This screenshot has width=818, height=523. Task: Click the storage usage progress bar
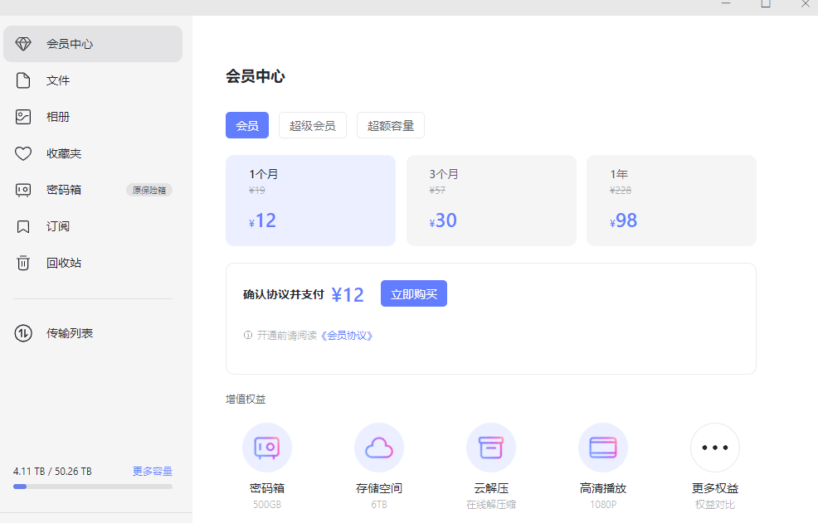tap(93, 487)
